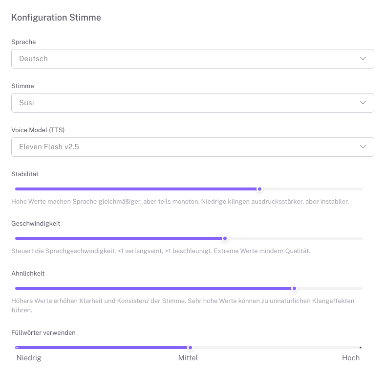Click the chevron arrow in Stimme field
The image size is (385, 375).
[363, 103]
